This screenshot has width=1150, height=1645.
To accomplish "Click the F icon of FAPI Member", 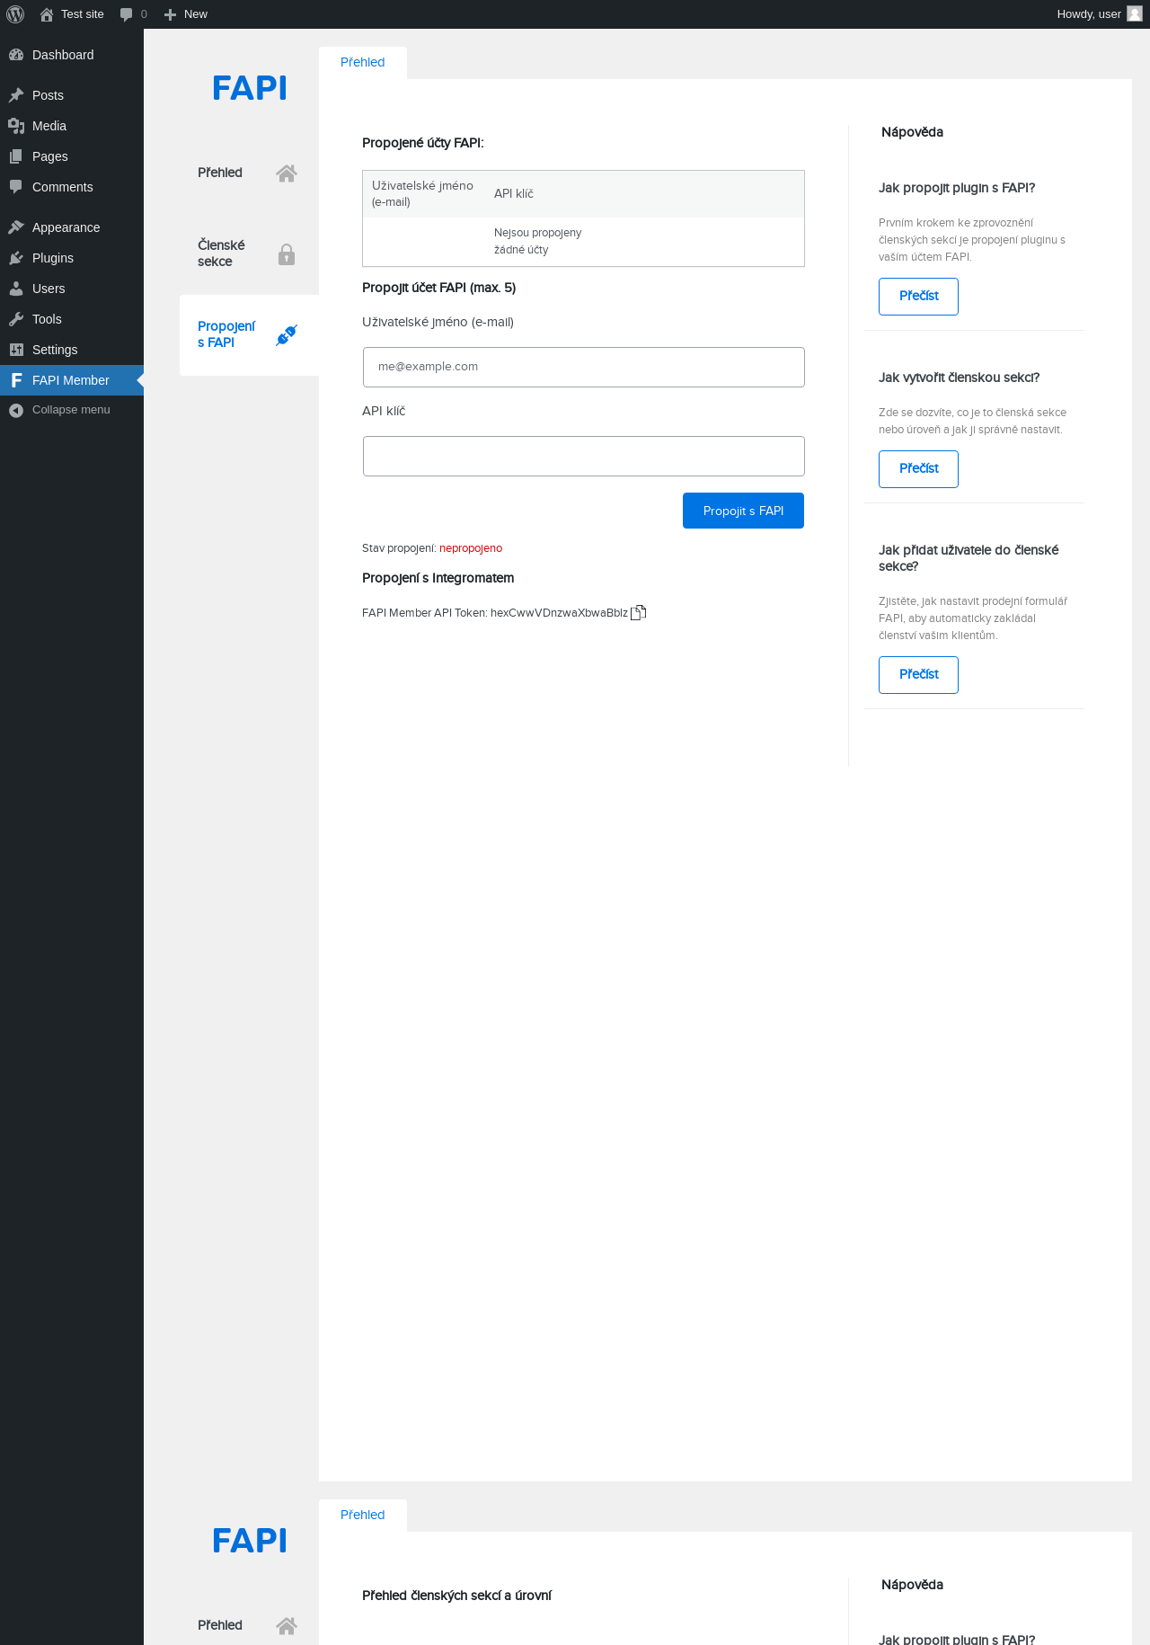I will point(16,380).
